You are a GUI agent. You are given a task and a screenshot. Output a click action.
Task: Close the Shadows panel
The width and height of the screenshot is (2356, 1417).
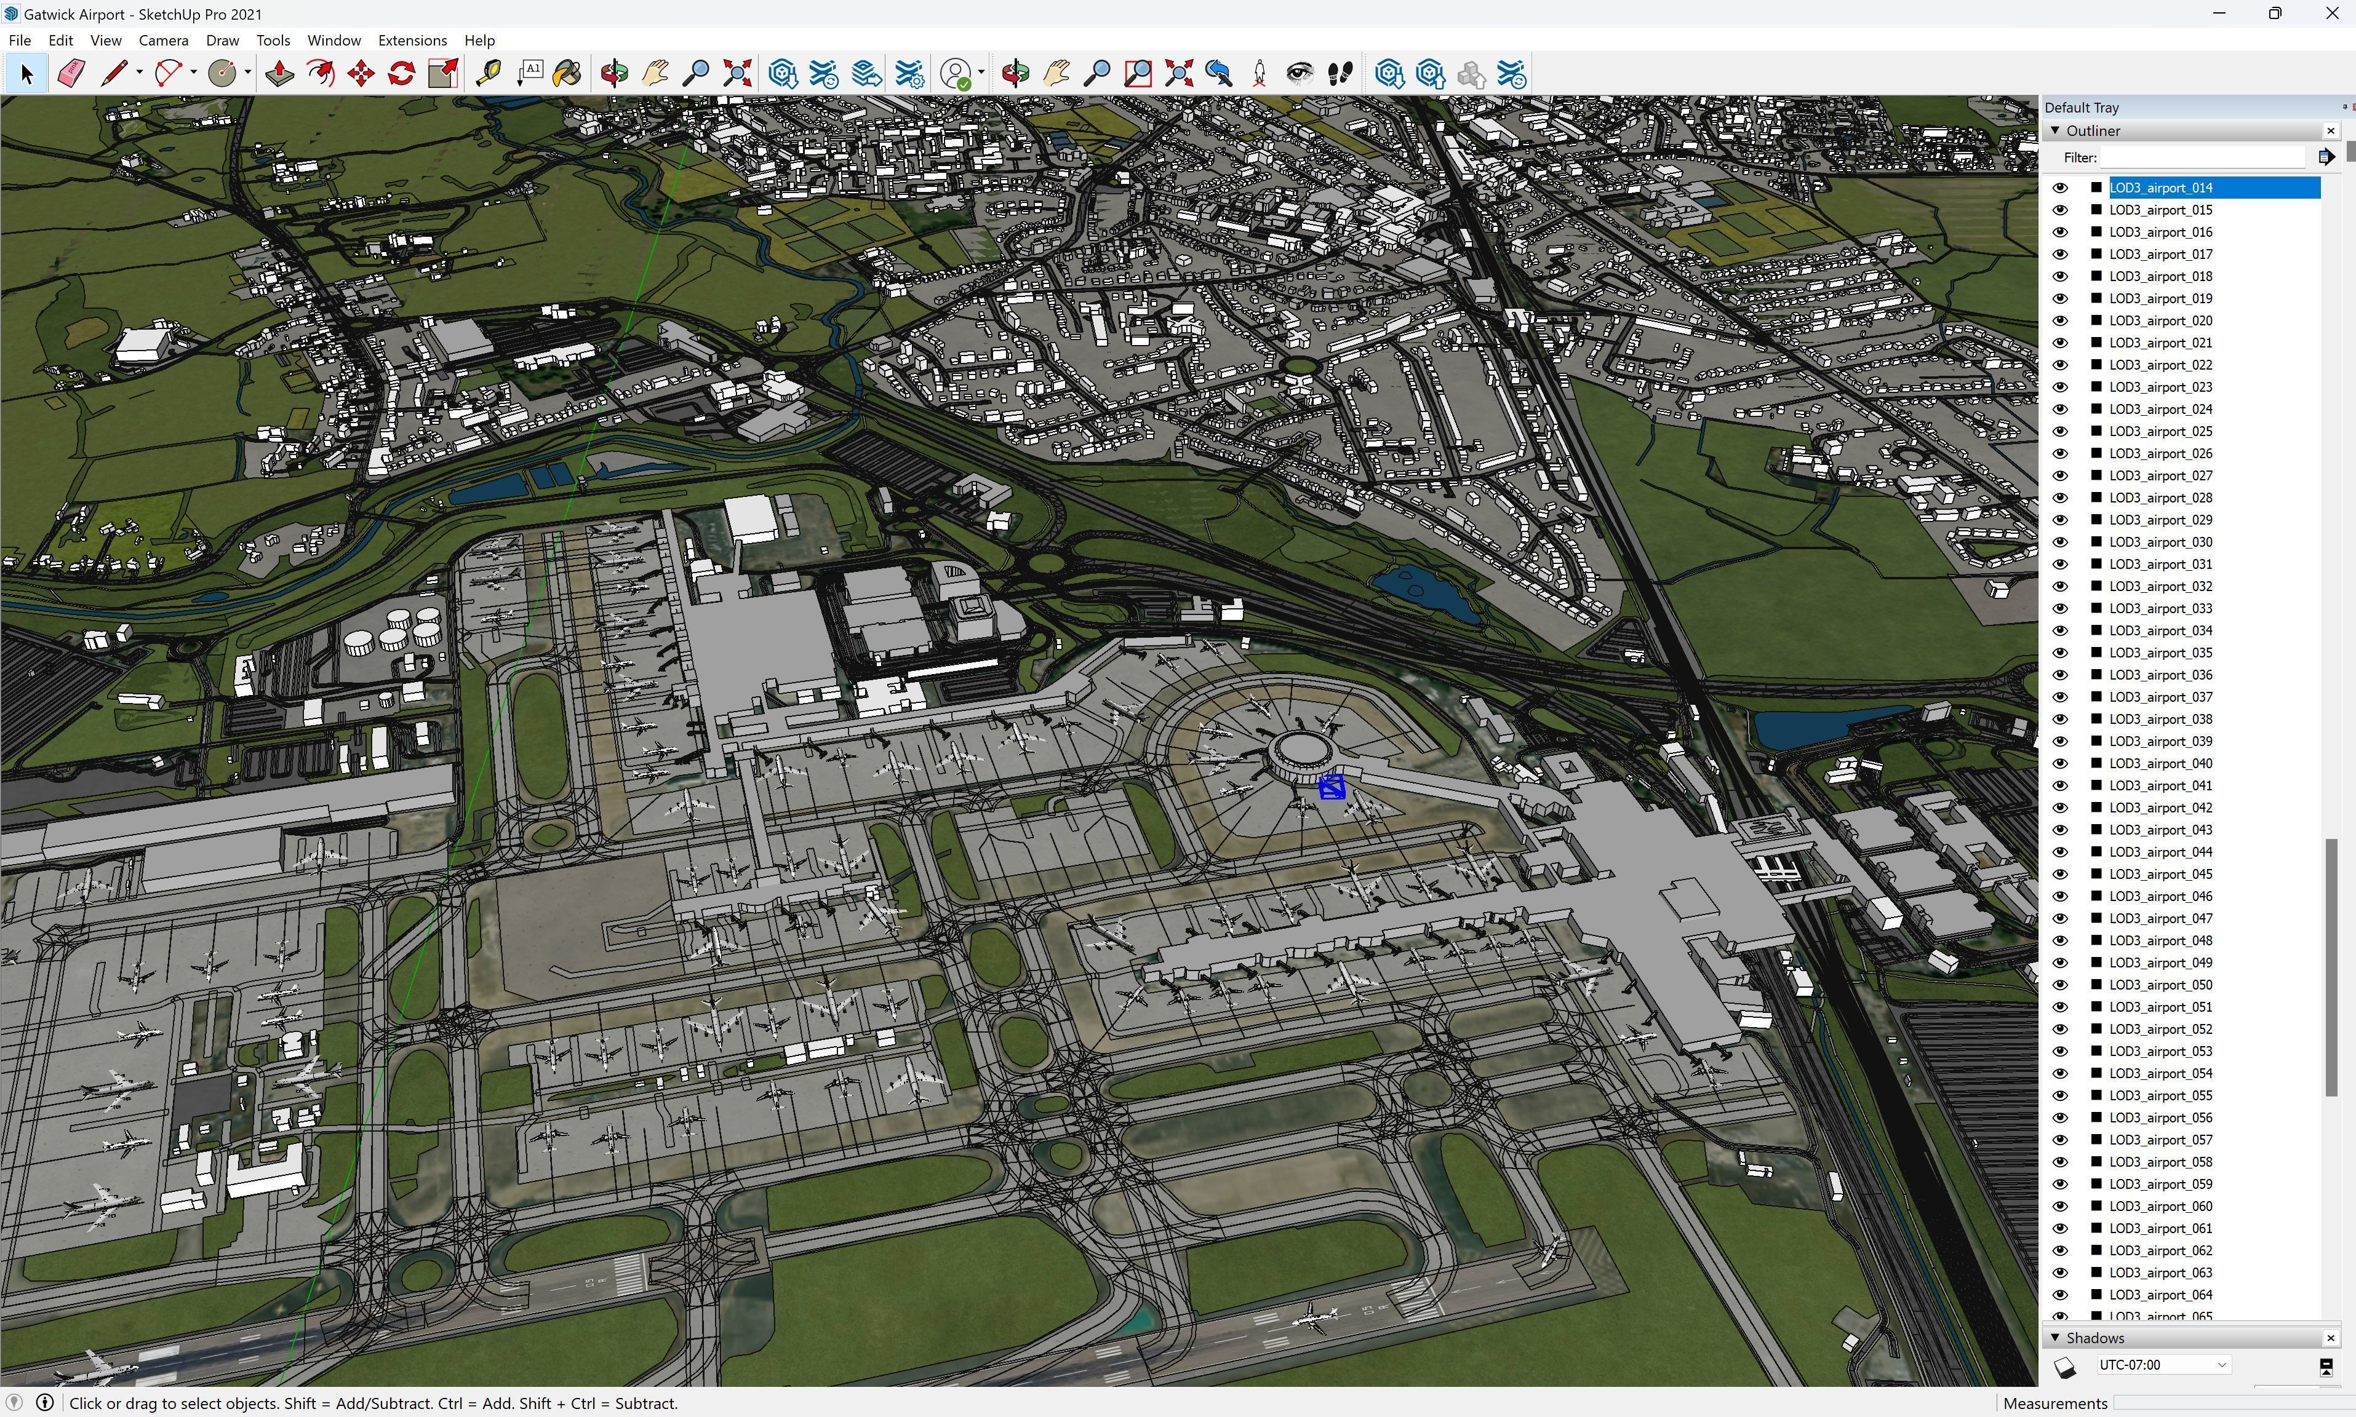click(x=2331, y=1338)
